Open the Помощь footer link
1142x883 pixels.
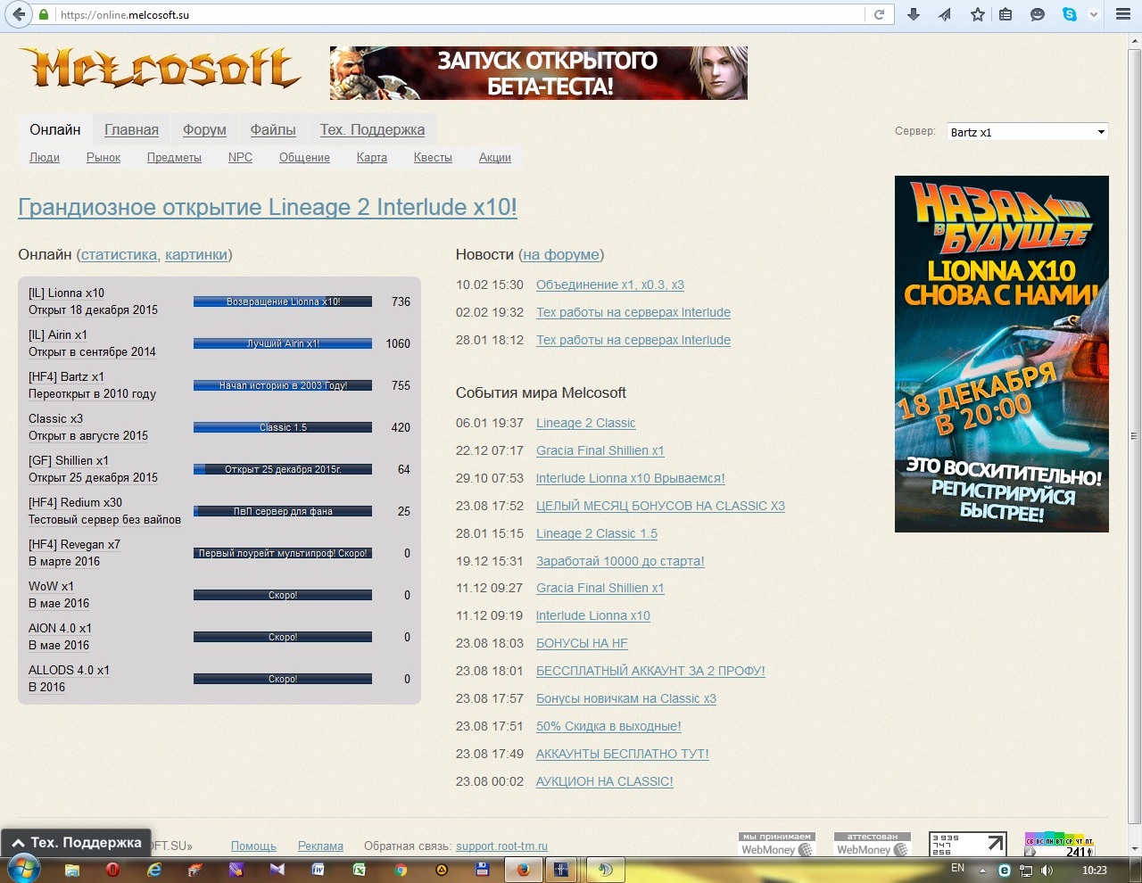click(253, 846)
